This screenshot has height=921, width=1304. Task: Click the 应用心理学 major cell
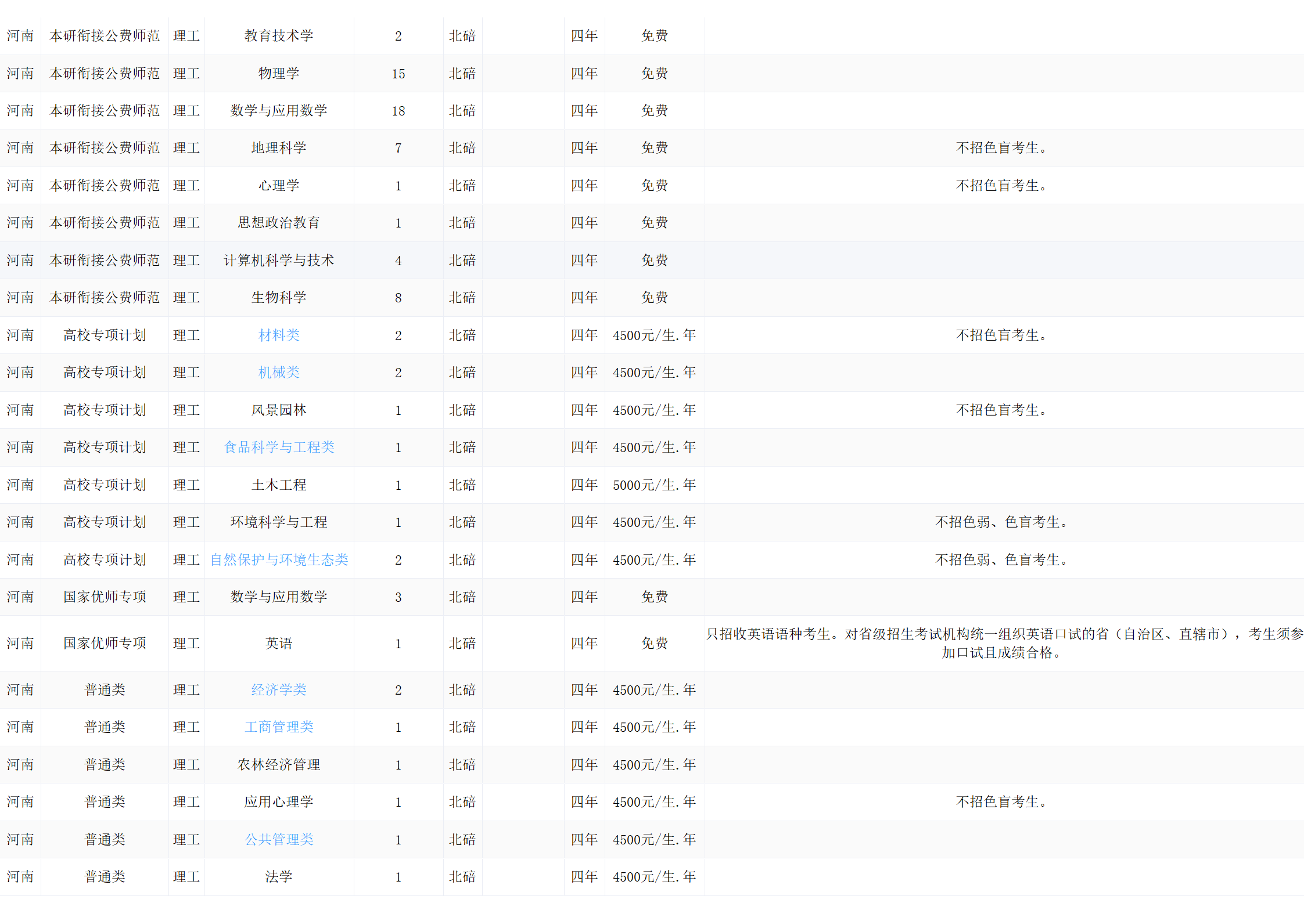(x=279, y=801)
